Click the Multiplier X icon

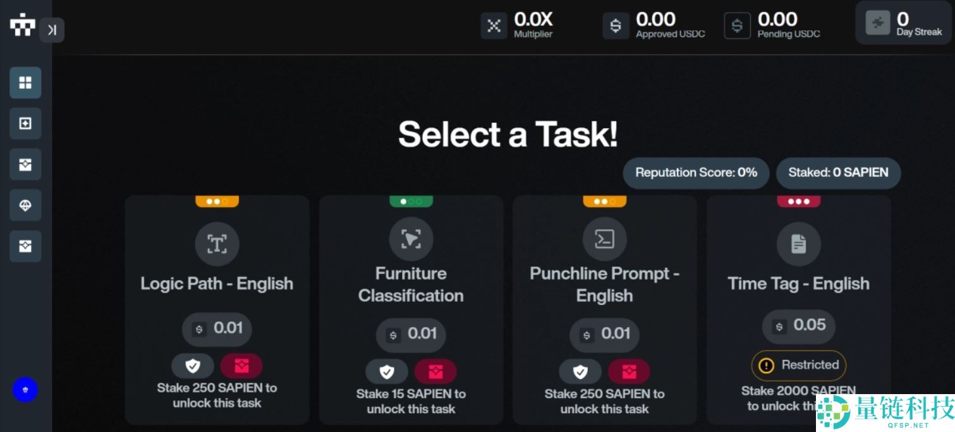point(494,26)
